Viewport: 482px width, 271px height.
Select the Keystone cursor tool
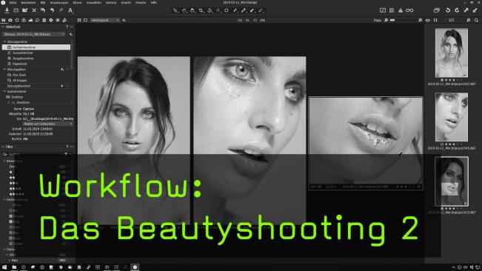pyautogui.click(x=218, y=10)
